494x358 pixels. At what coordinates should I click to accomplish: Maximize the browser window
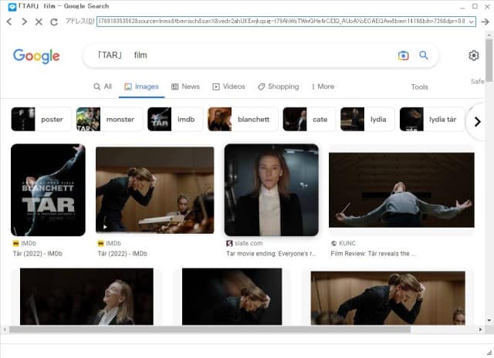tap(475, 6)
